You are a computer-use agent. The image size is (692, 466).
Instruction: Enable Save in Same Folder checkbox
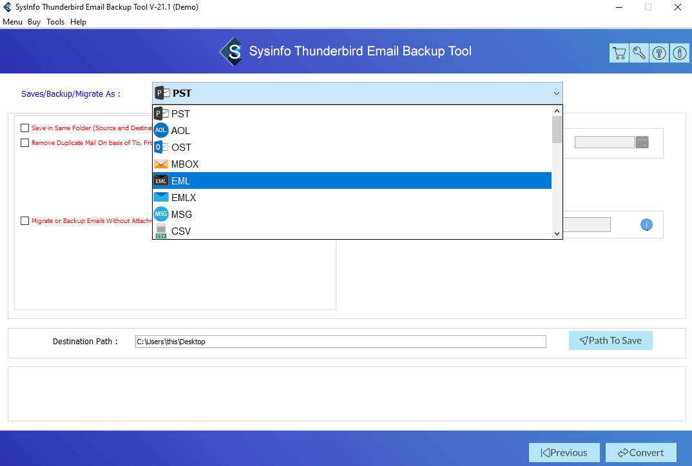tap(24, 128)
